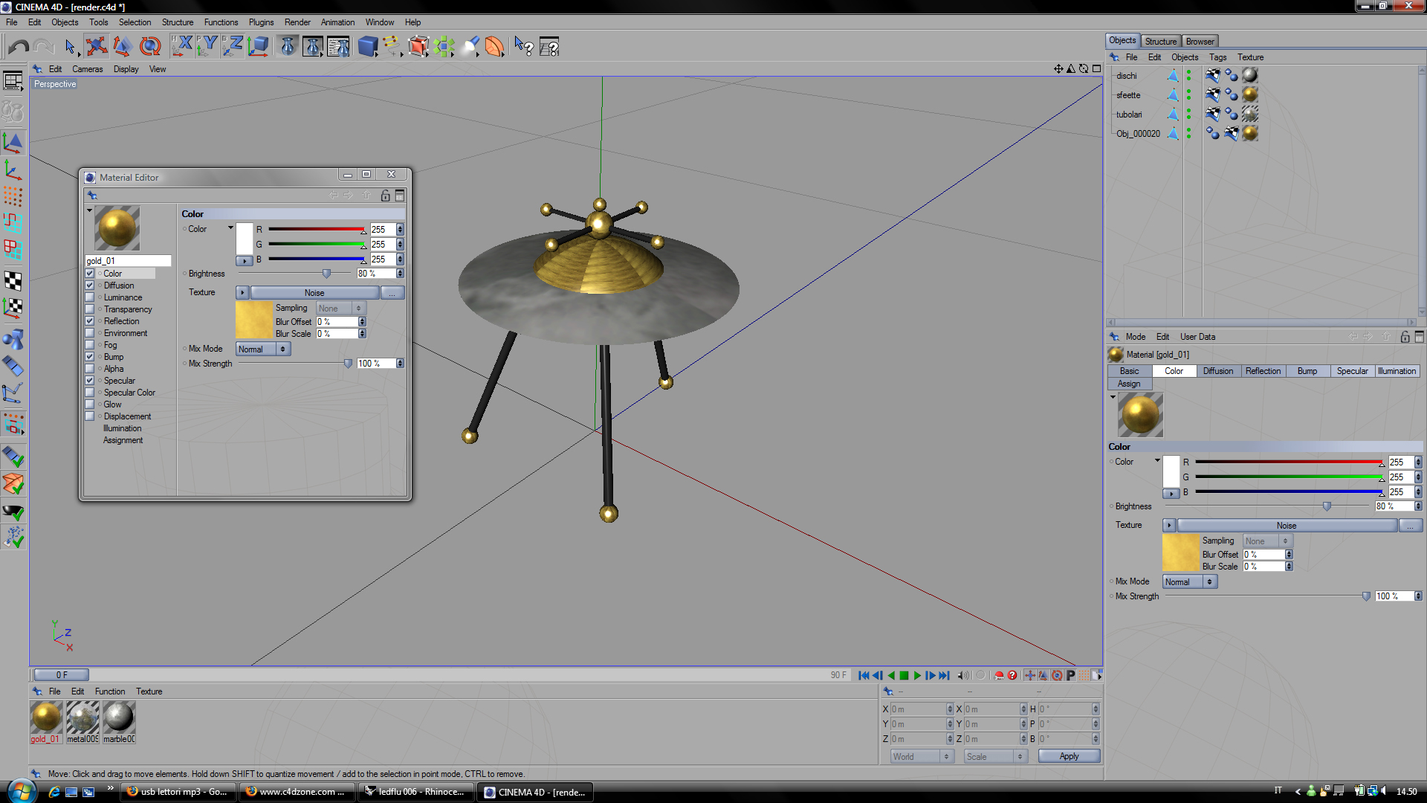Switch to the Specular attribute tab
The image size is (1427, 803).
pyautogui.click(x=1352, y=371)
